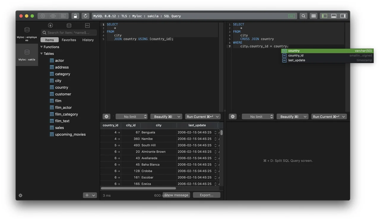Click the commit changes icon in the toolbar
Screen dimensions: 380x221
[x=63, y=16]
